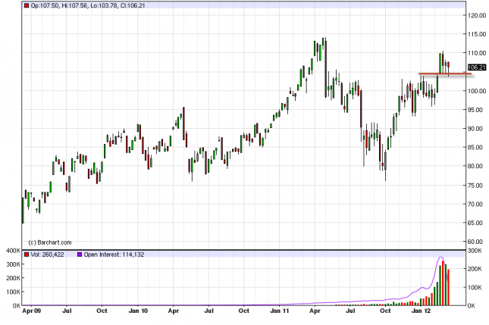This screenshot has height=325, width=489.
Task: Click the Apr 09 date label on the time axis
Action: click(x=32, y=311)
